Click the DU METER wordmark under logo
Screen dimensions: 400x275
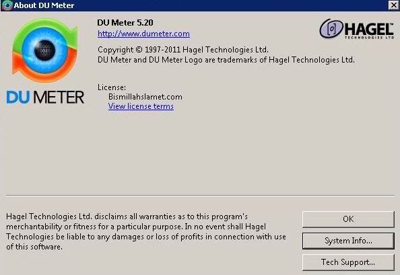click(45, 97)
